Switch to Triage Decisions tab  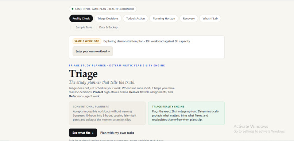(x=108, y=18)
